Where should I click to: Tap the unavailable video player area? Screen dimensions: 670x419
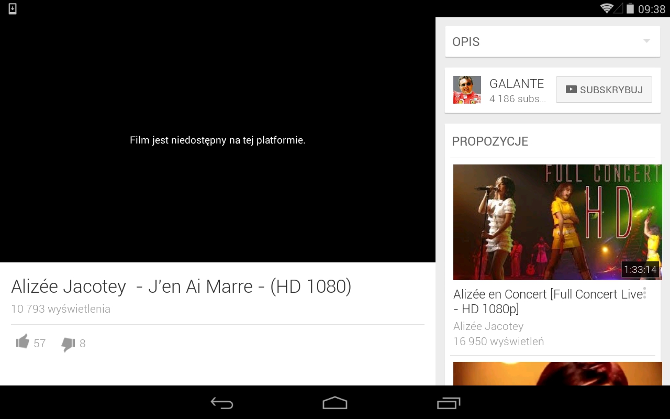point(217,140)
